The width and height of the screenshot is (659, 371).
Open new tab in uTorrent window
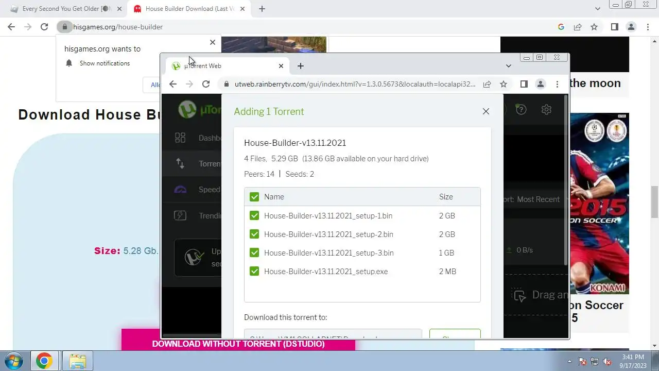click(301, 66)
